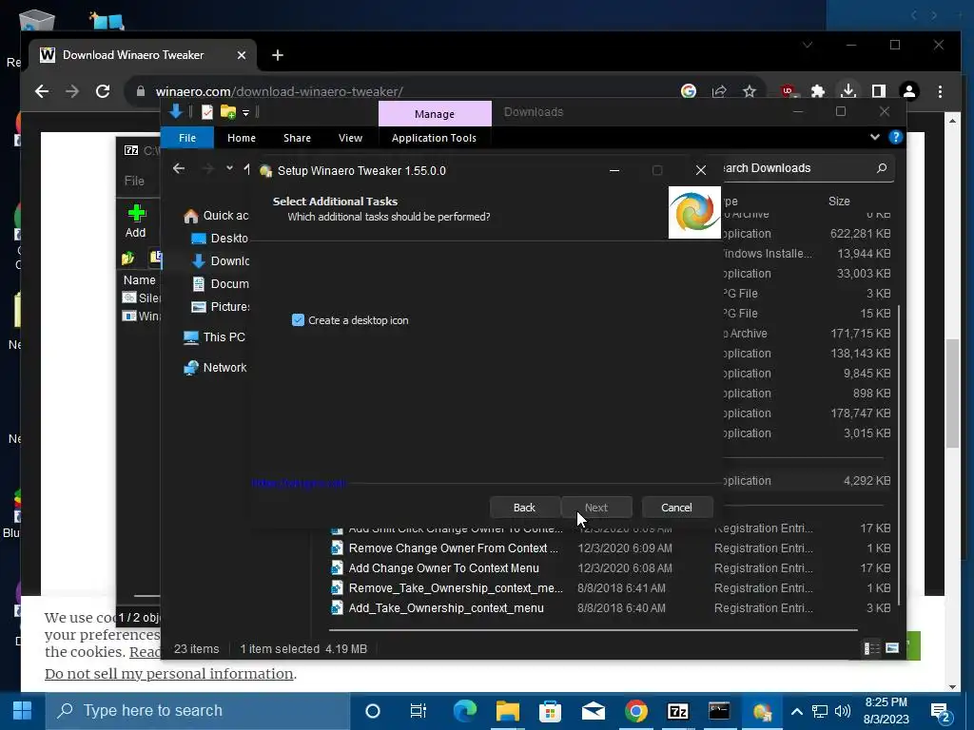This screenshot has height=730, width=974.
Task: Select Pictures in navigation pane
Action: 221,307
